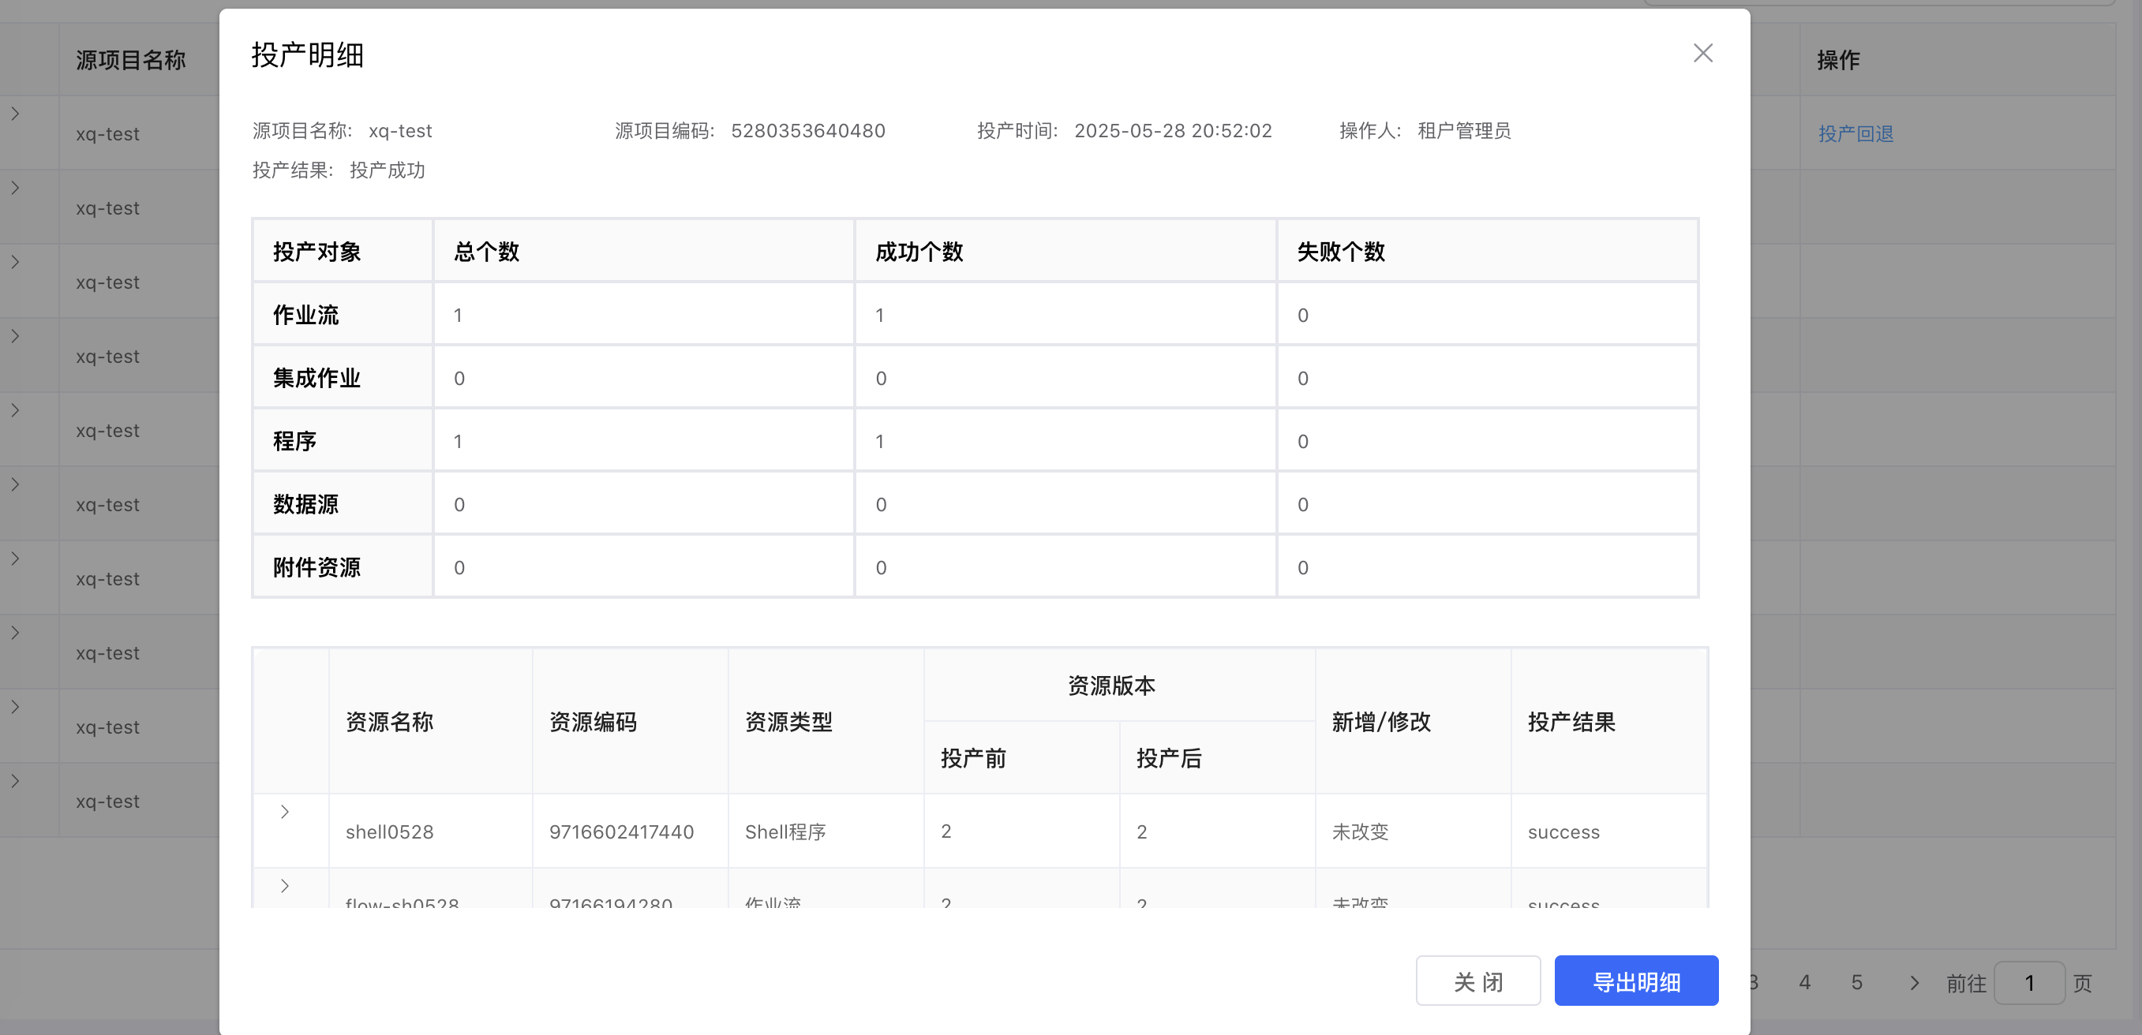Select page 5 in pagination
This screenshot has height=1035, width=2142.
1857,983
